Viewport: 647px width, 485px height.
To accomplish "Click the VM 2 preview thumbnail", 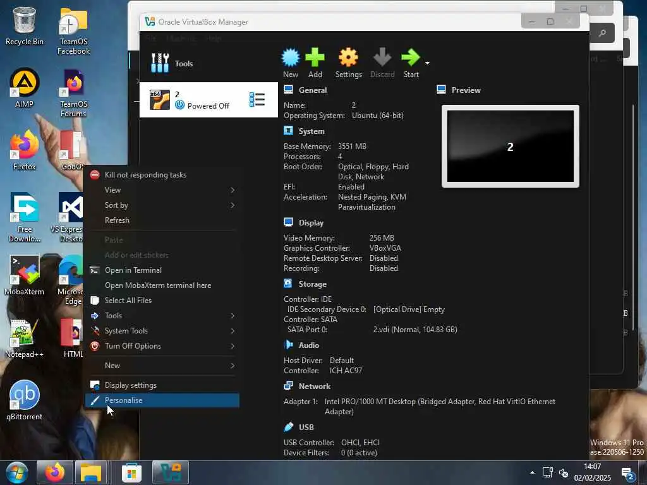I will (511, 147).
